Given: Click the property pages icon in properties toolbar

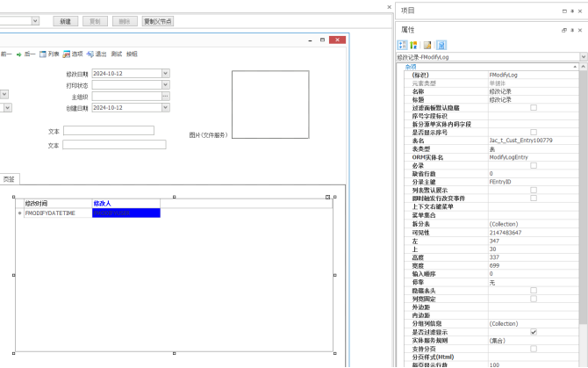Looking at the screenshot, I should (441, 45).
